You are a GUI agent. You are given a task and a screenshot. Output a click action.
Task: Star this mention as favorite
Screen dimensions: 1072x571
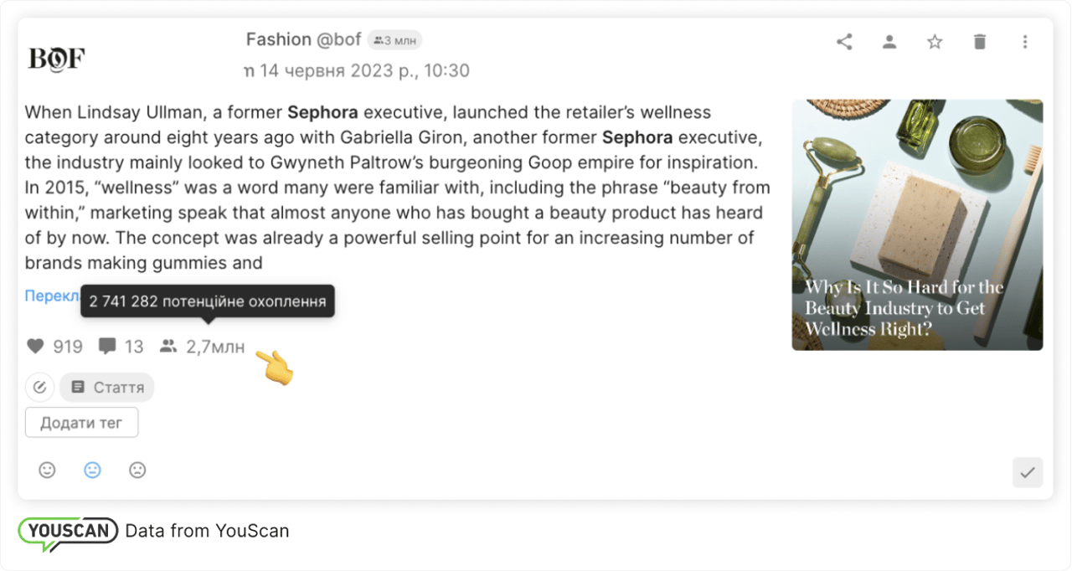pyautogui.click(x=935, y=42)
